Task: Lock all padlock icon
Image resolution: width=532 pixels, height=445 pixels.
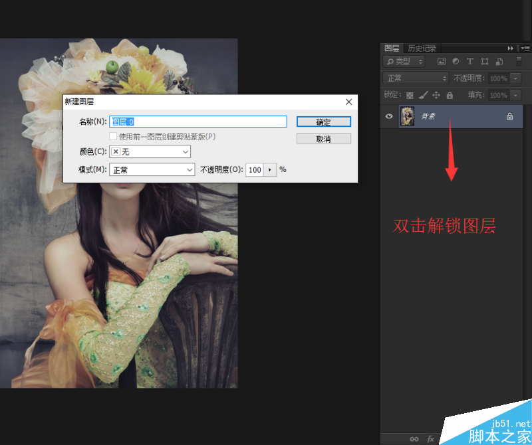Action: tap(450, 95)
